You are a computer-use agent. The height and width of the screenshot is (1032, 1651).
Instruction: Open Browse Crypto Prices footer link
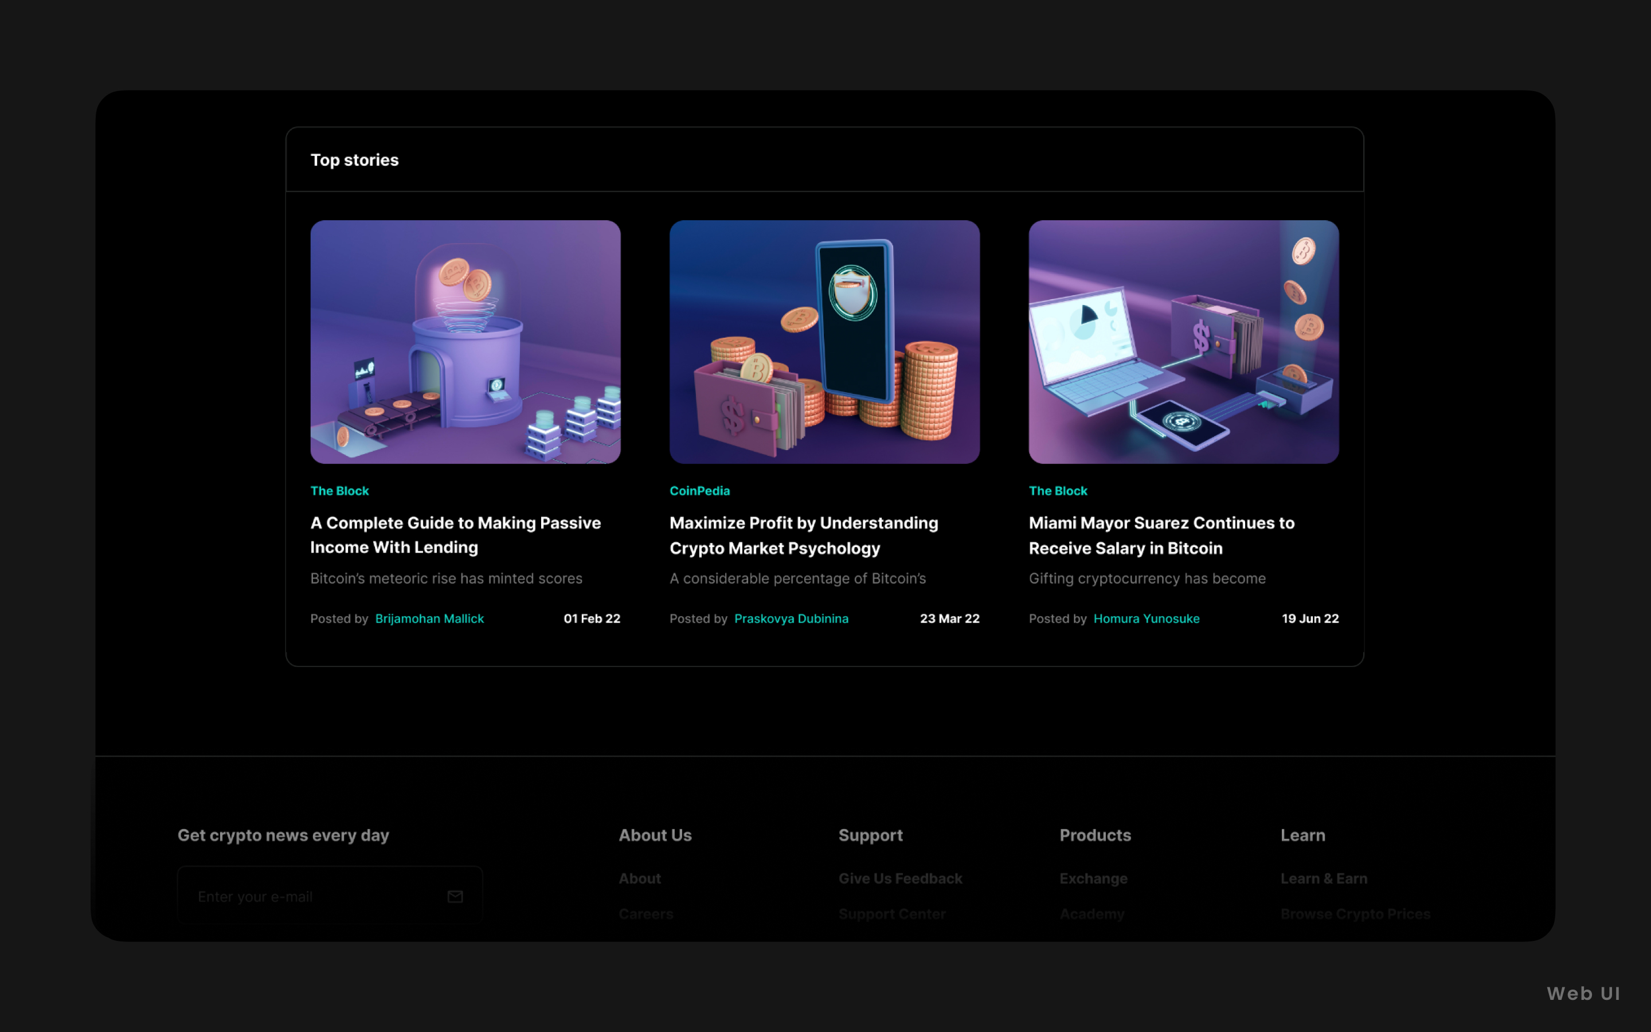click(1355, 913)
